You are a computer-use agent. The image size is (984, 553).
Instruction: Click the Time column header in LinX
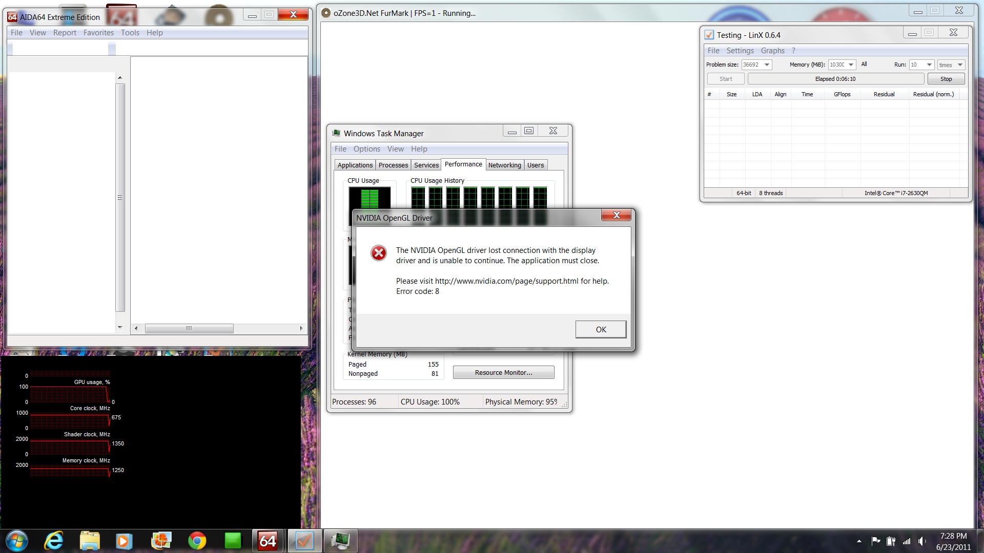pos(807,94)
